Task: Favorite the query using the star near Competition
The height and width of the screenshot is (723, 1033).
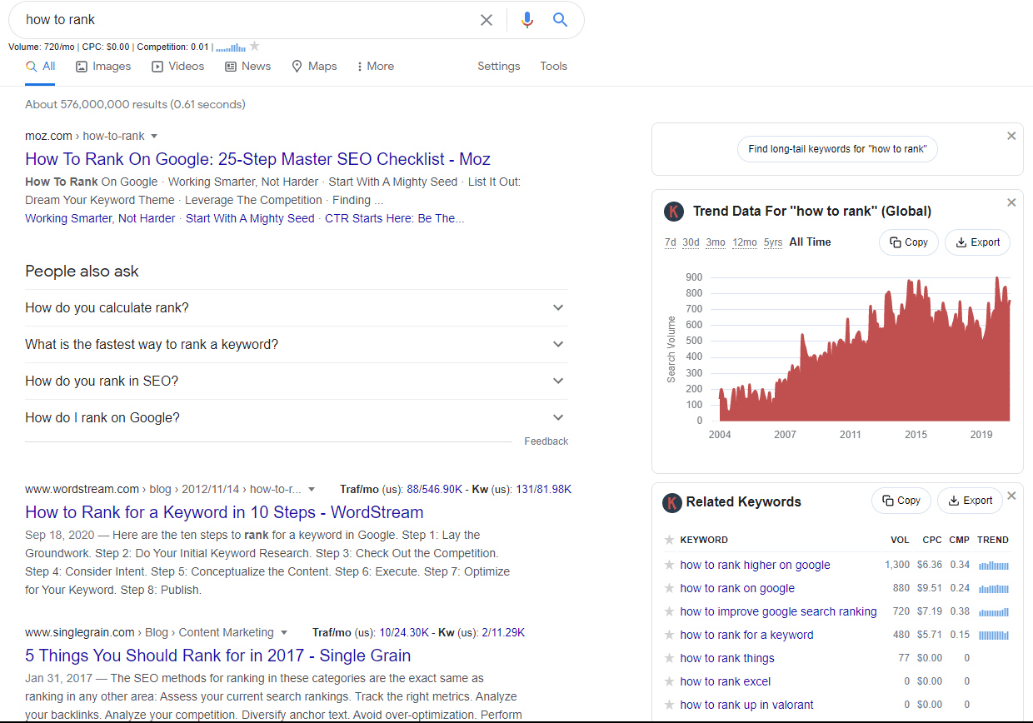Action: pyautogui.click(x=255, y=47)
